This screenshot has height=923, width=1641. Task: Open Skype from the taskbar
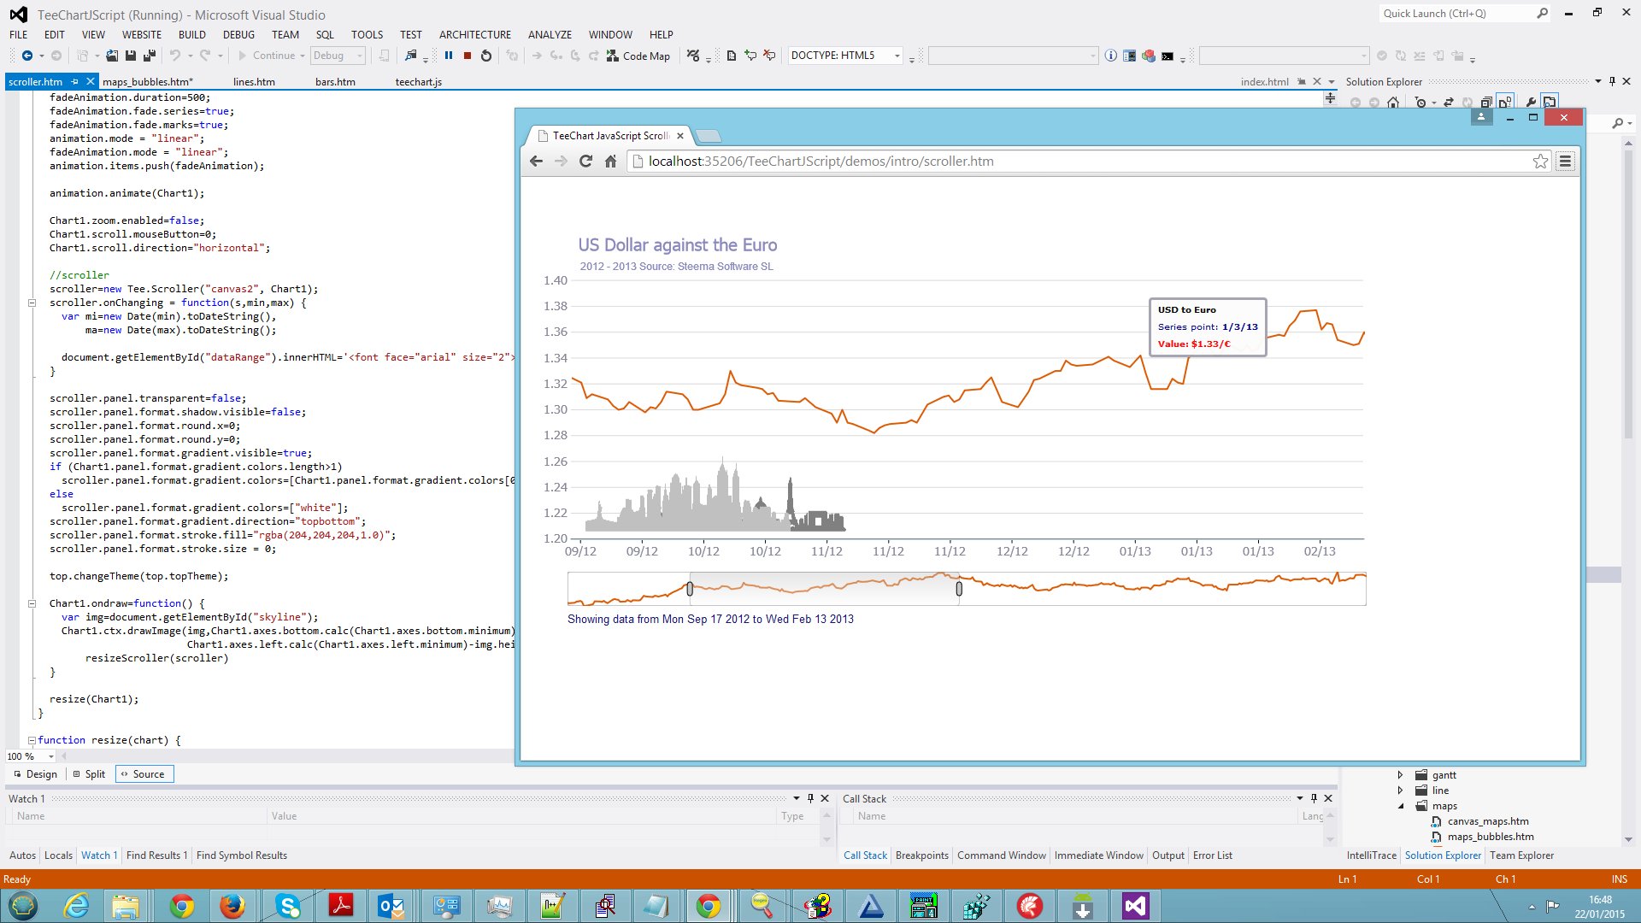(288, 906)
